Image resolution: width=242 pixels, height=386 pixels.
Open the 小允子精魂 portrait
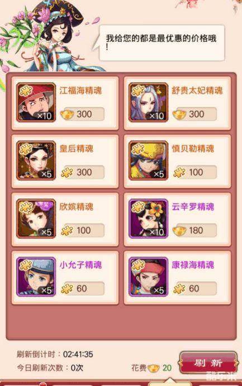click(36, 277)
